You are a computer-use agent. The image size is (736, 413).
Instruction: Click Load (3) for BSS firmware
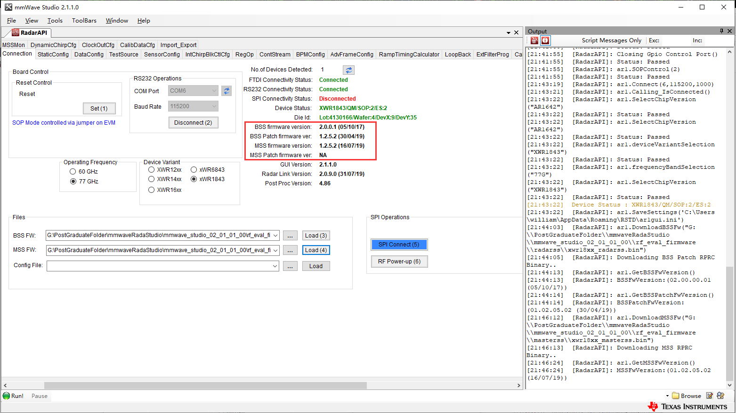tap(316, 236)
